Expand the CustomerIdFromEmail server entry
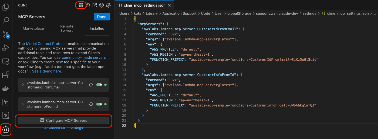The height and width of the screenshot is (139, 378). pyautogui.click(x=23, y=85)
